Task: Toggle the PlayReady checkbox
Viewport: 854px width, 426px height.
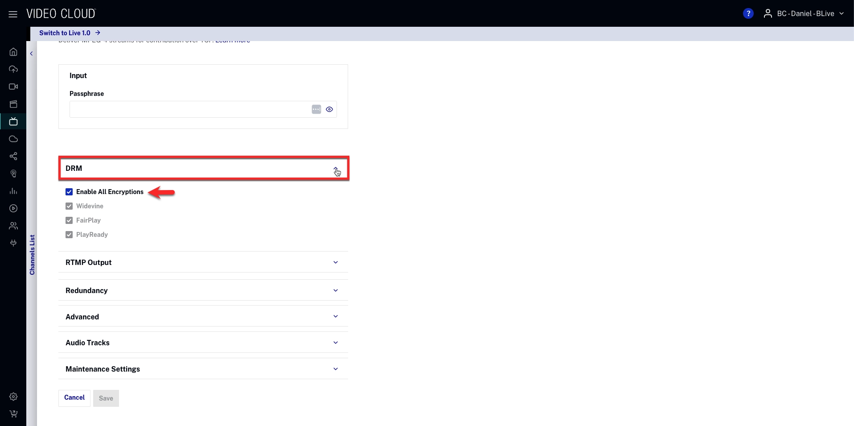Action: click(x=69, y=235)
